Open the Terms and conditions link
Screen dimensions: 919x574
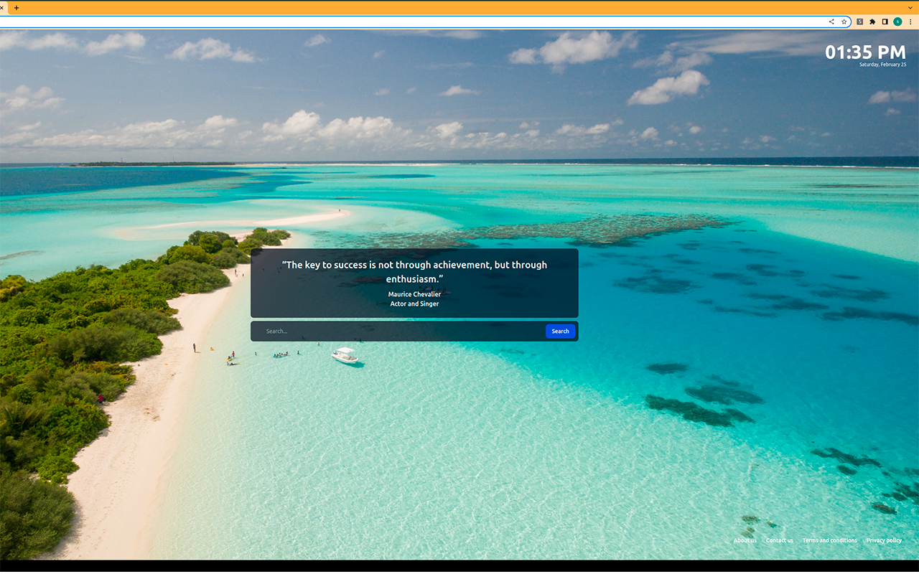tap(829, 540)
